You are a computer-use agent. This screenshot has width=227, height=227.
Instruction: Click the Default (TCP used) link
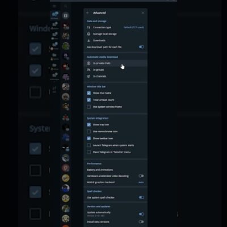[133, 27]
